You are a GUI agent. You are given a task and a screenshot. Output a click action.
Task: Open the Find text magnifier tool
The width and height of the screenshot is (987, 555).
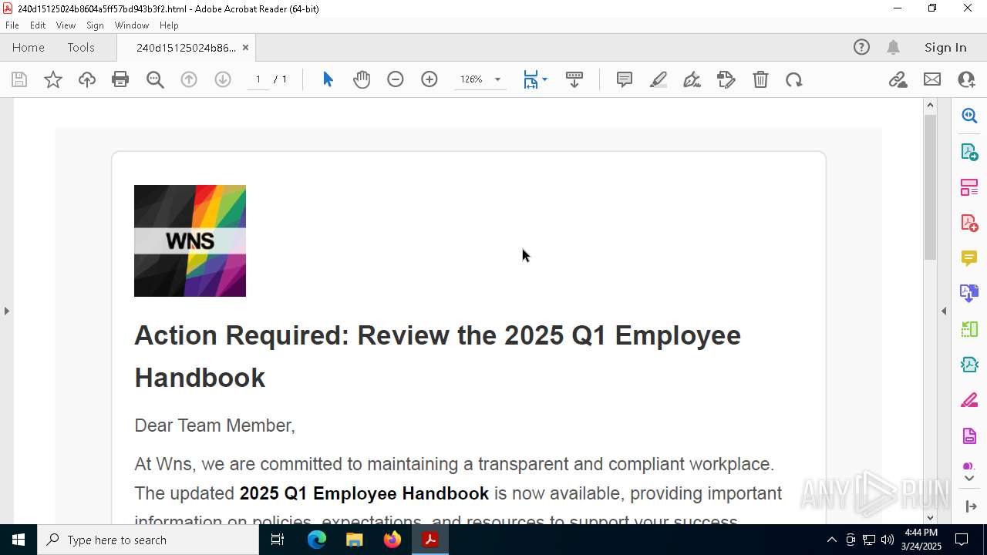155,79
